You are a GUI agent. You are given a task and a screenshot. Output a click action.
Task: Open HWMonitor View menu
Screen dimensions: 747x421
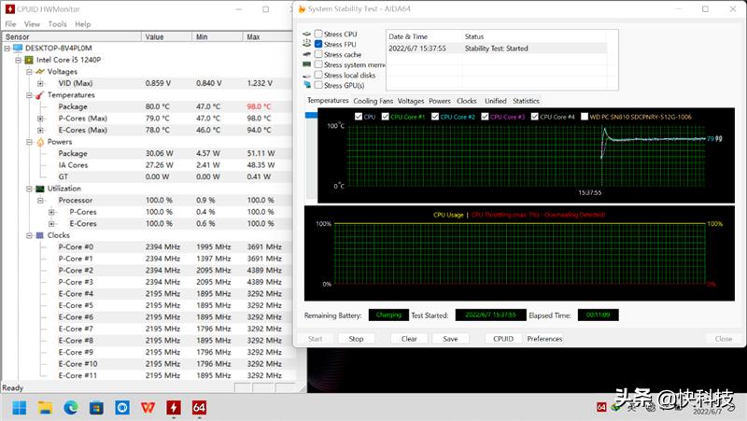(32, 24)
